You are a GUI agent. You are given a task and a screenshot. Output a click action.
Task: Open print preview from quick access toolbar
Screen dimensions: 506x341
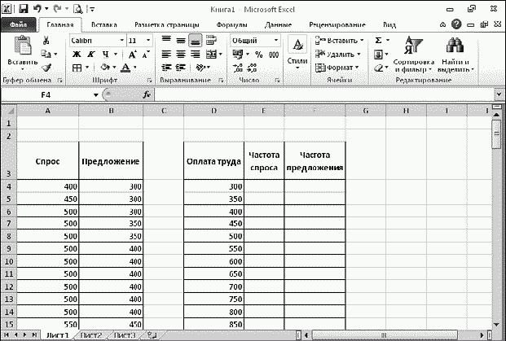(77, 9)
